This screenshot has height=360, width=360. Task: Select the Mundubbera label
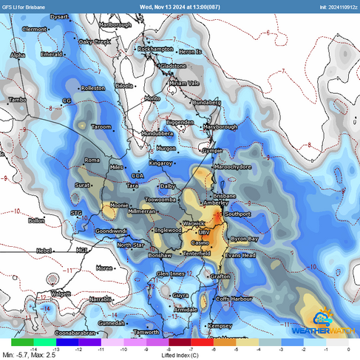pos(157,133)
